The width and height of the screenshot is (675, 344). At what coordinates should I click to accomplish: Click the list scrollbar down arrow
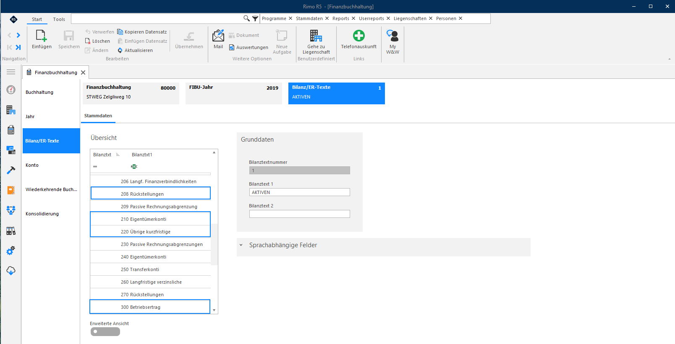(214, 310)
